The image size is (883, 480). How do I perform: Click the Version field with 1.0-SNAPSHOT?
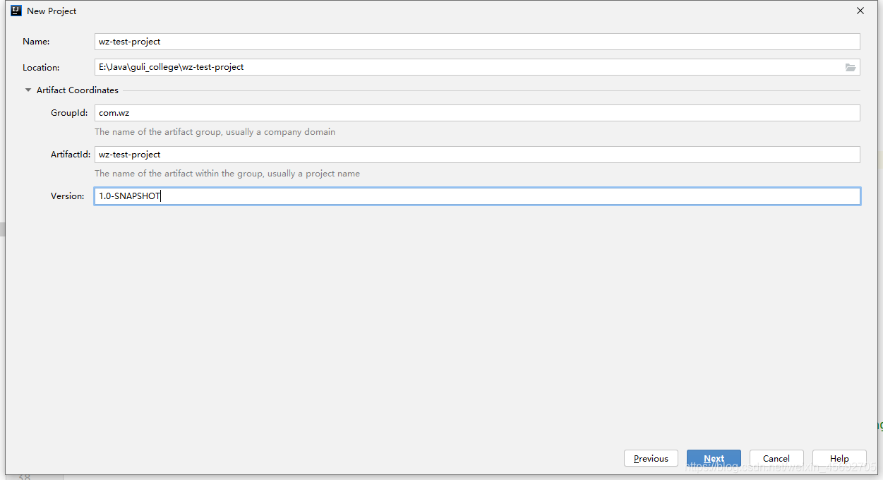[x=477, y=196]
